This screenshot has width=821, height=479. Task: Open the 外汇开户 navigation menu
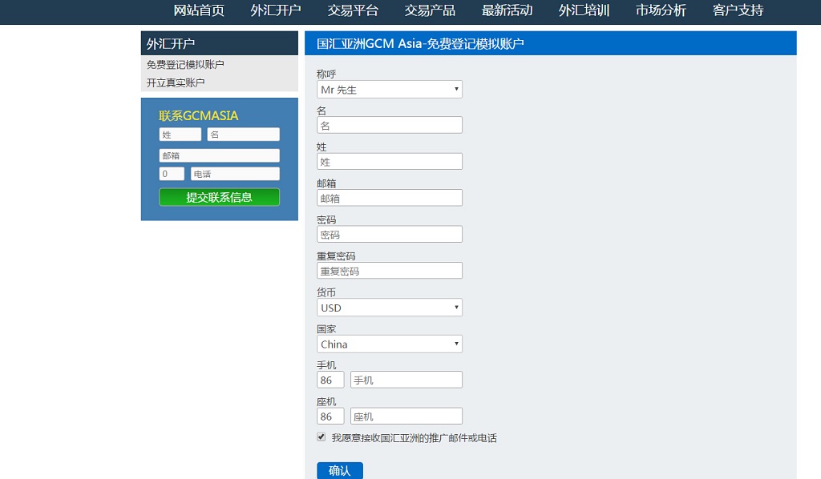click(276, 10)
